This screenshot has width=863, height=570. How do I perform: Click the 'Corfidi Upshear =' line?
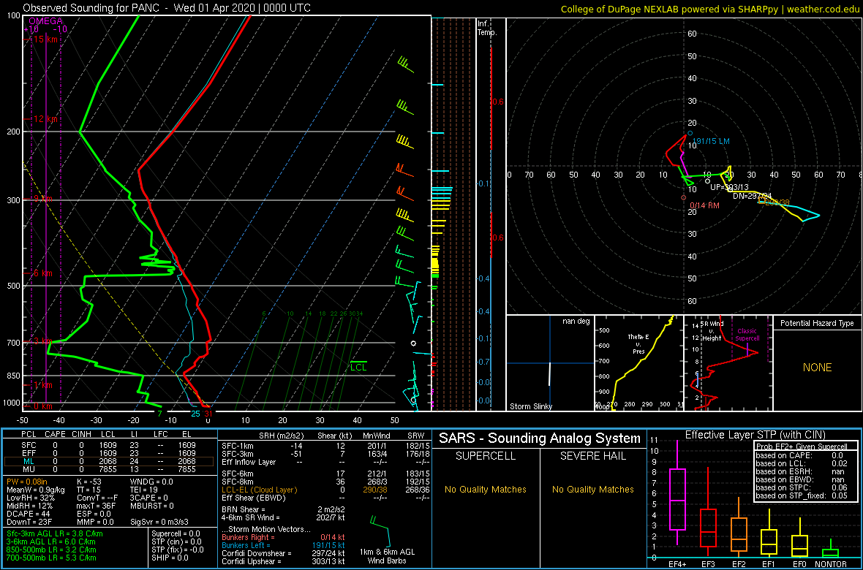coord(252,561)
